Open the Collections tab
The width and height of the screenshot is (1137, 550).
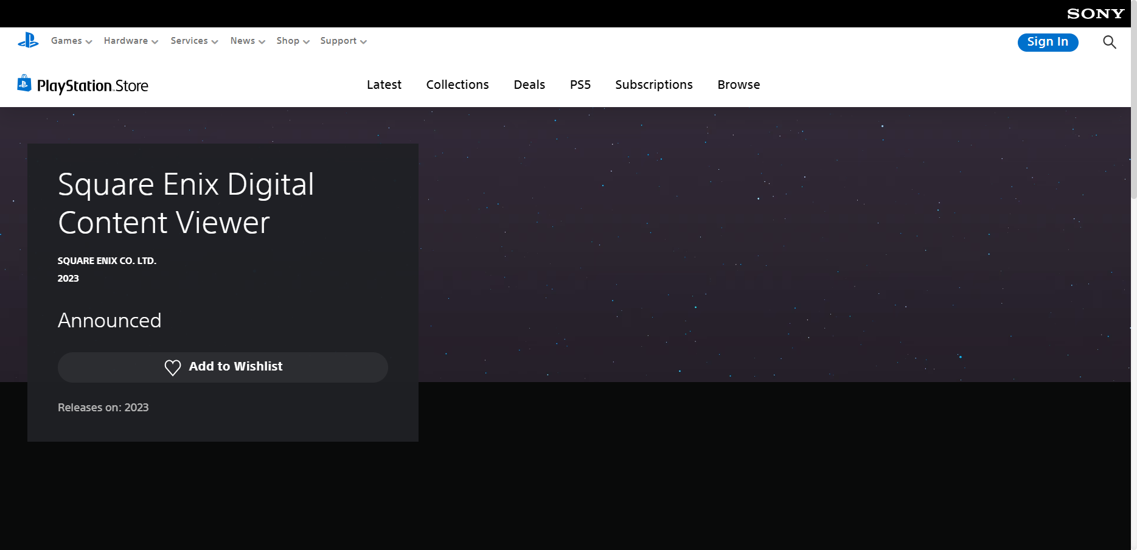point(457,85)
